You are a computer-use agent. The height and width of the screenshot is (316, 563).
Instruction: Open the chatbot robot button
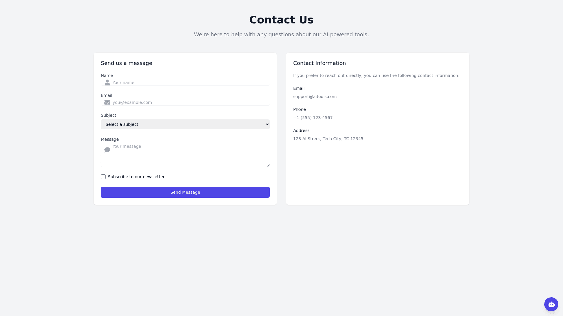click(x=551, y=304)
